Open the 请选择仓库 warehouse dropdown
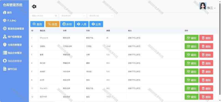Image resolution: width=221 pixels, height=102 pixels. click(x=73, y=16)
